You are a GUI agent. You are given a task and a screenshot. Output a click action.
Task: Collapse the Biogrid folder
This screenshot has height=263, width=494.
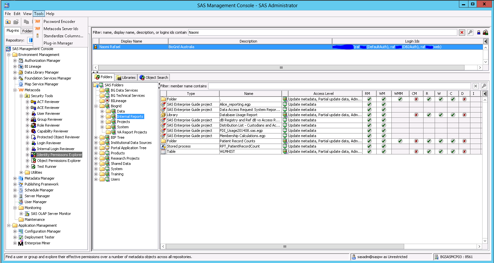[96, 106]
